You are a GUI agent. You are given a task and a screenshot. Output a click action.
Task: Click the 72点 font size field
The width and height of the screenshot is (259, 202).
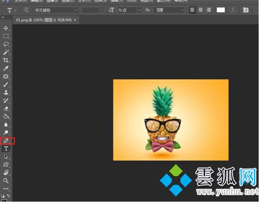tap(127, 10)
